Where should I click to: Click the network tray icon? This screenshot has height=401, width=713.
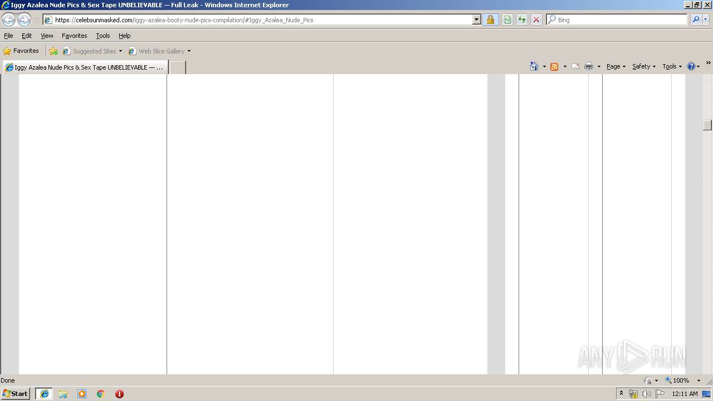tap(633, 394)
